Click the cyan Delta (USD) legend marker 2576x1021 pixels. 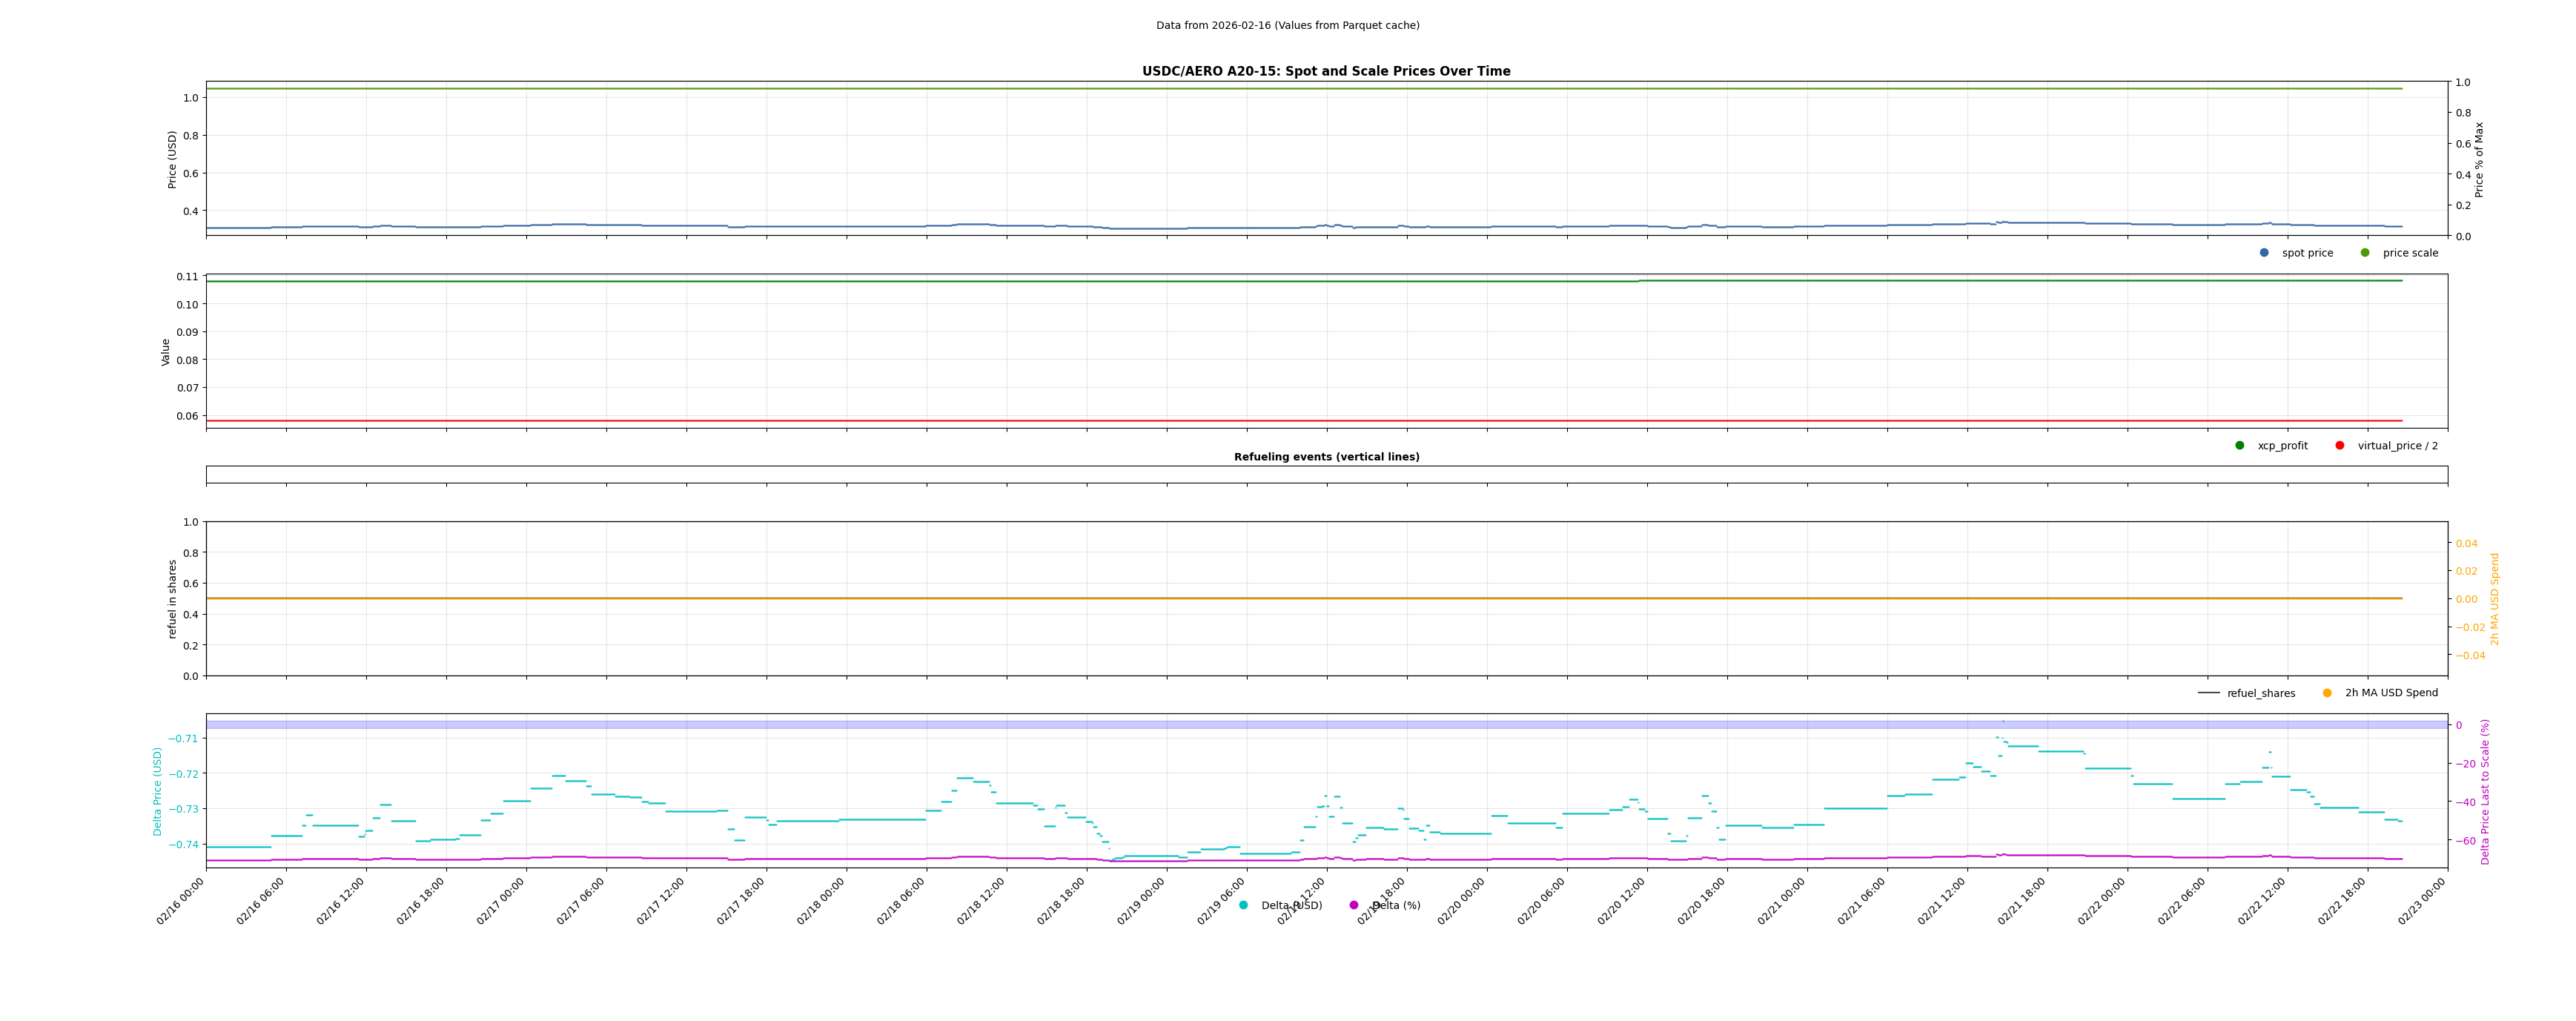pos(1243,905)
